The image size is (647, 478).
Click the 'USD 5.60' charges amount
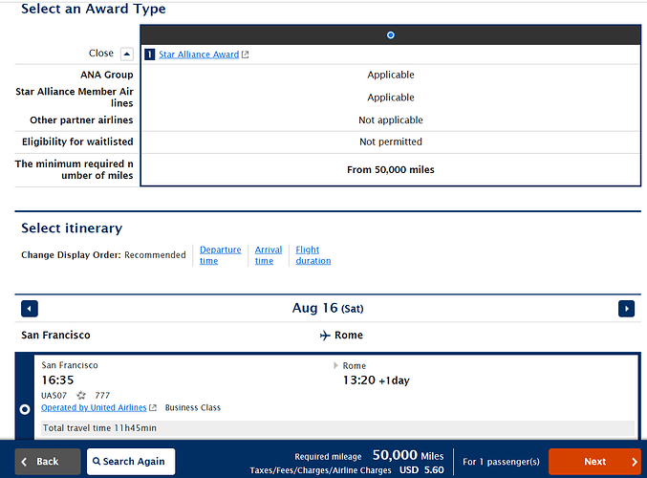[x=421, y=470]
